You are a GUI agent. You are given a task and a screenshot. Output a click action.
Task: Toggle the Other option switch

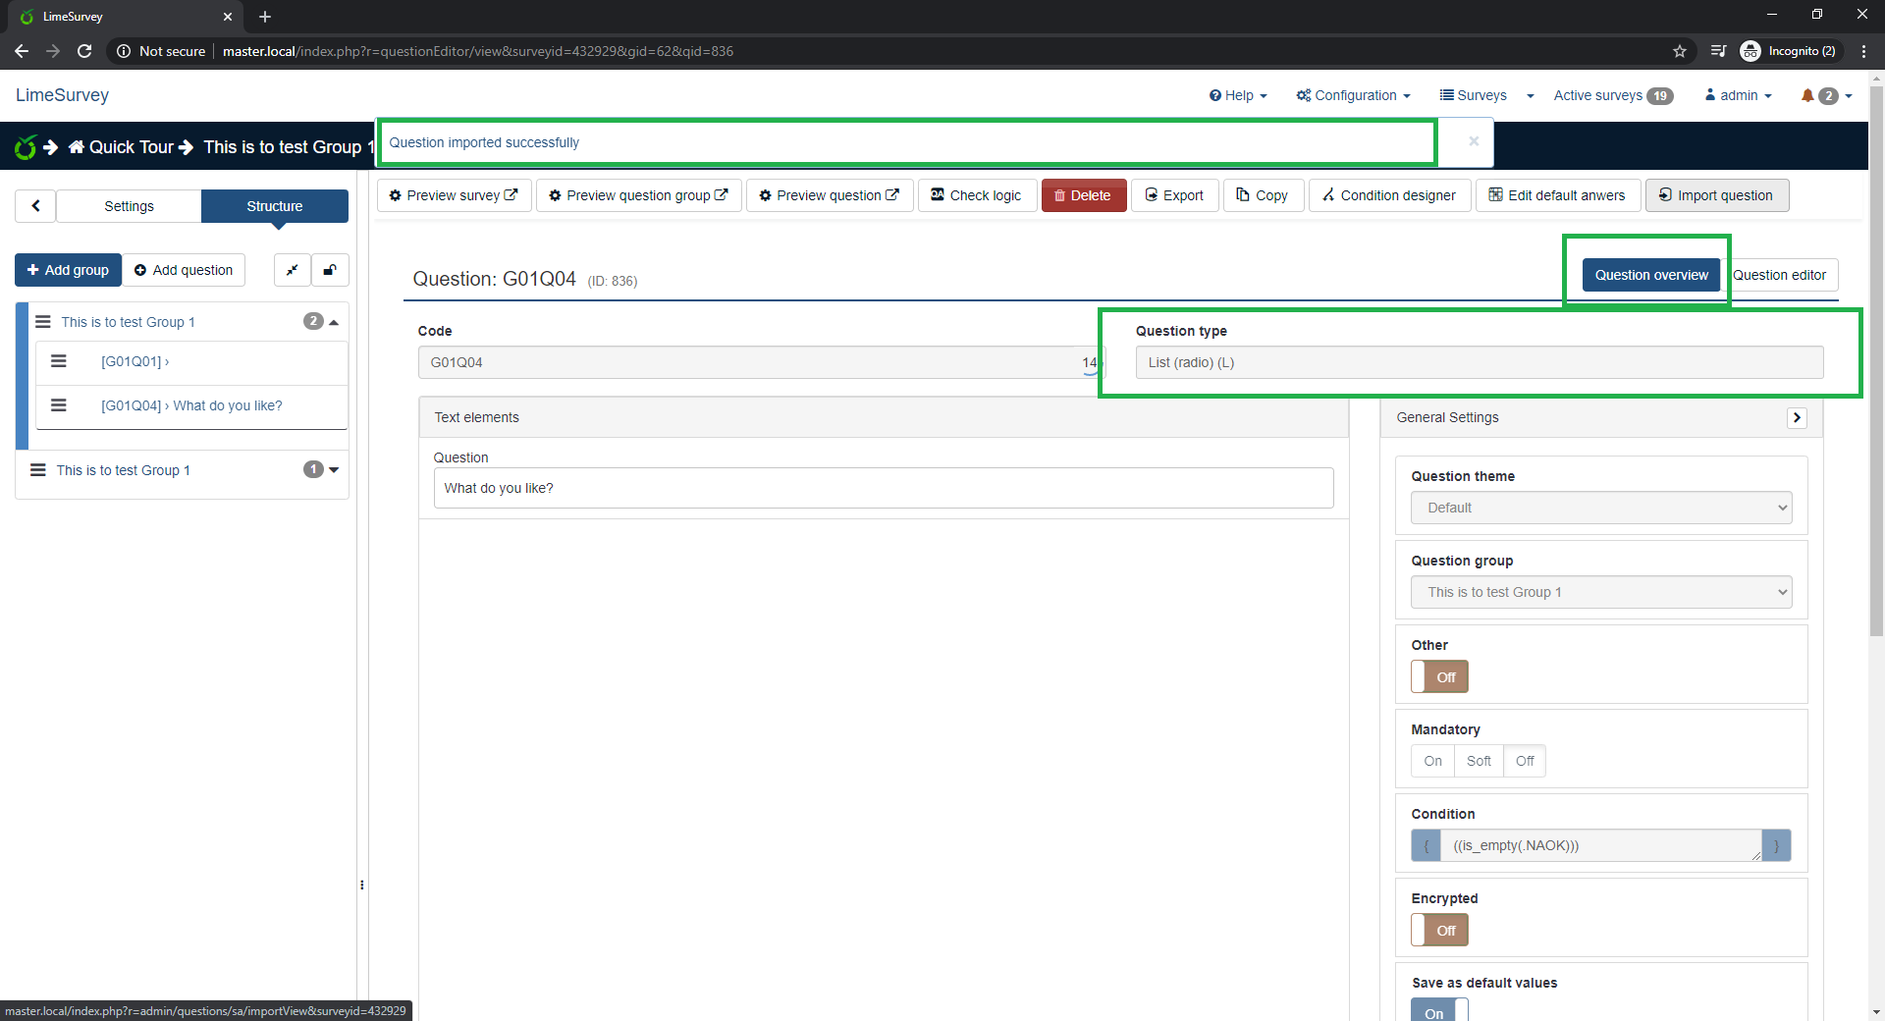1439,676
